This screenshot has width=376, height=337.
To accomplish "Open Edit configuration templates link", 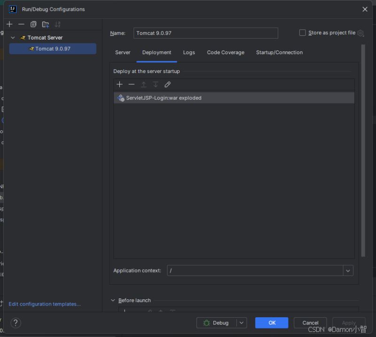I will click(45, 304).
